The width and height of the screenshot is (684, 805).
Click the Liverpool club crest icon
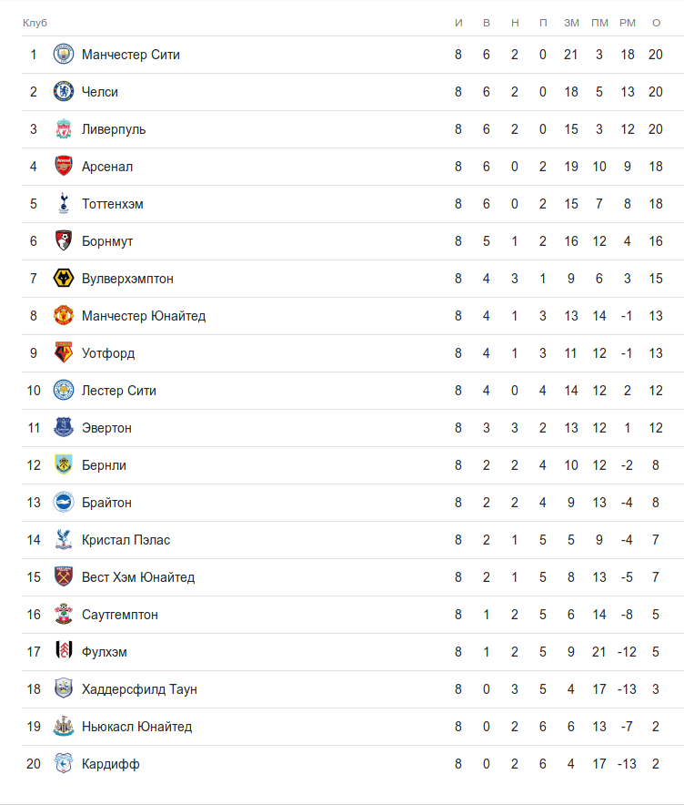click(x=63, y=129)
